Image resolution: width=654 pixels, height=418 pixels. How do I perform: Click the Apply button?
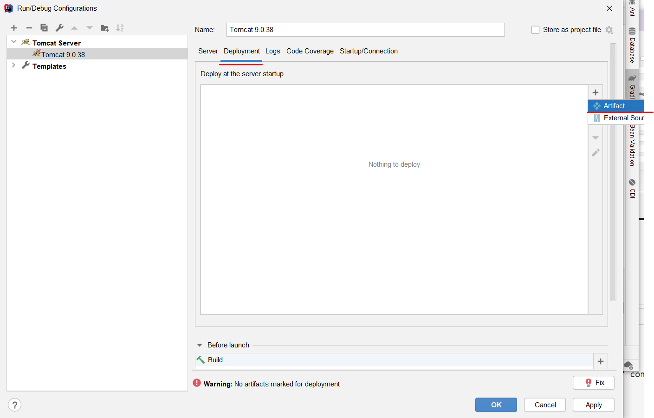[x=594, y=405]
